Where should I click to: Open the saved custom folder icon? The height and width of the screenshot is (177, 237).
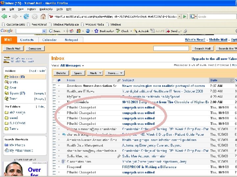pos(7,118)
